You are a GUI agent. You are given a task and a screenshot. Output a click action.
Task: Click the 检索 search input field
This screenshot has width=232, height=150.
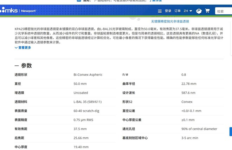[x=224, y=11]
